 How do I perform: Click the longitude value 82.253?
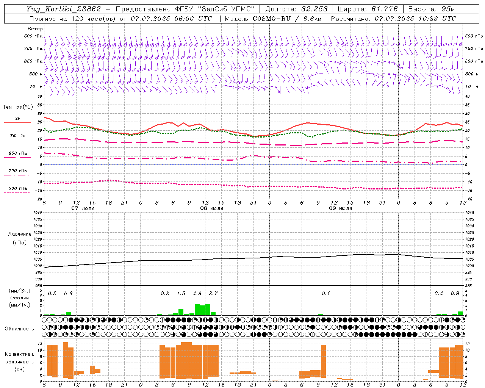coord(315,9)
